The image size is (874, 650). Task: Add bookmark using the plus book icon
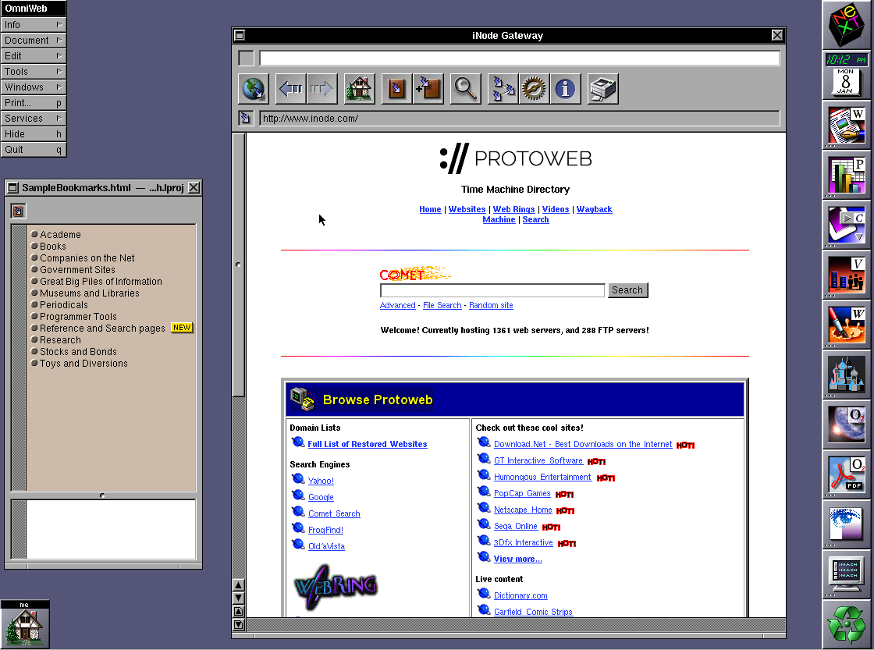(x=428, y=89)
